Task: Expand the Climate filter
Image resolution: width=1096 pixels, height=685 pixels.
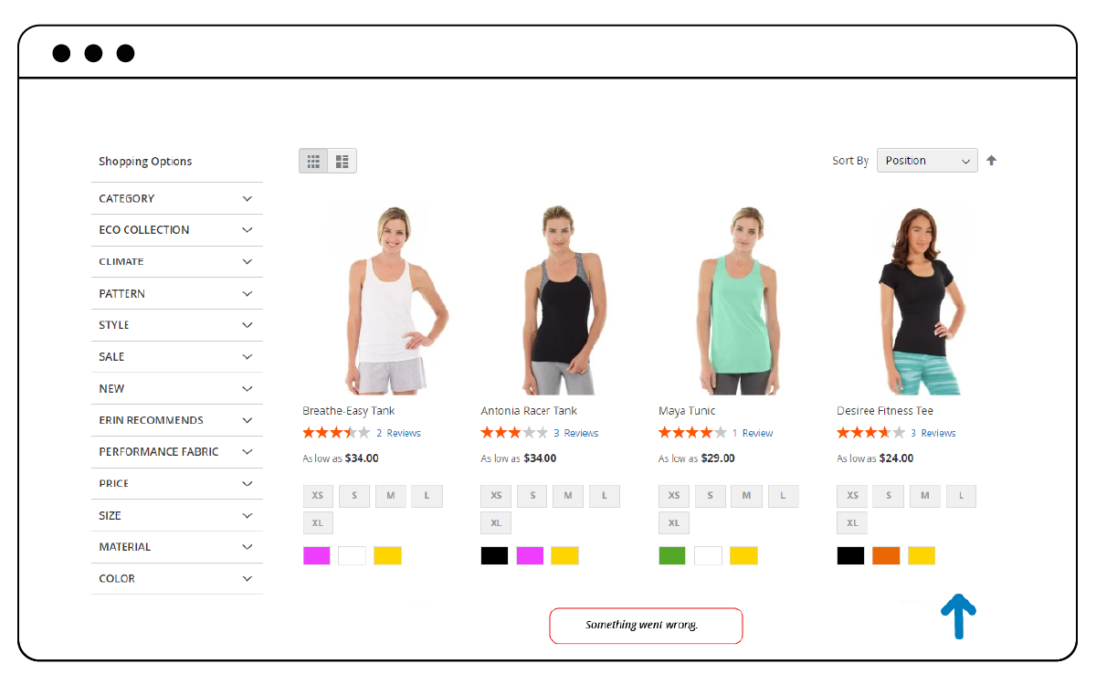Action: coord(177,261)
